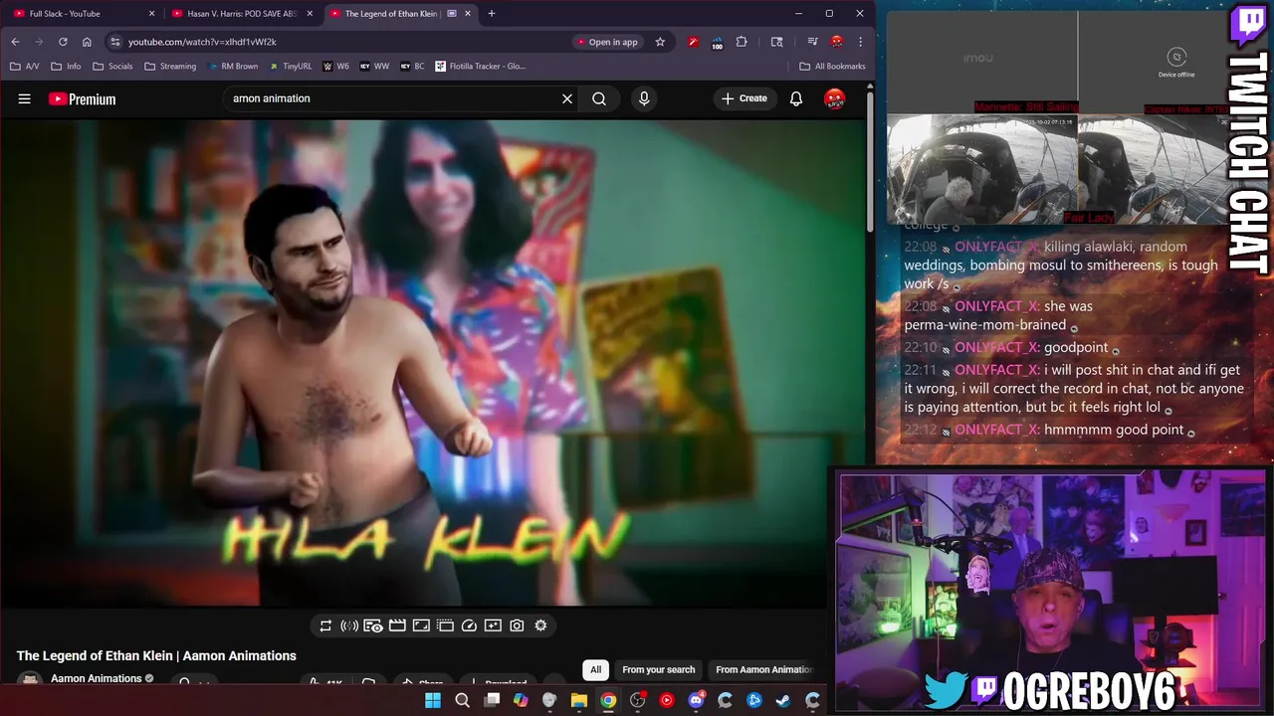The height and width of the screenshot is (716, 1274).
Task: Open Steam from the taskbar
Action: [783, 700]
